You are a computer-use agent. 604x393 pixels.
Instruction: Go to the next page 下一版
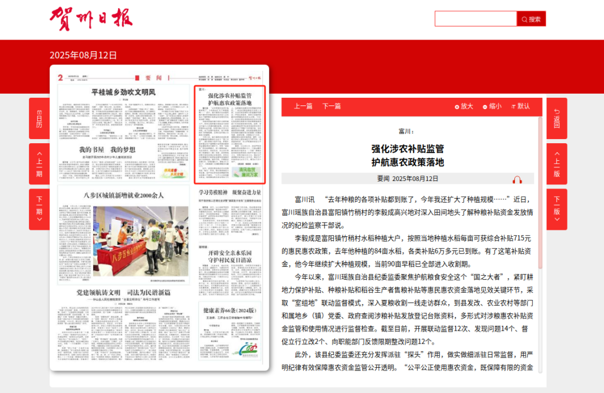coord(556,209)
